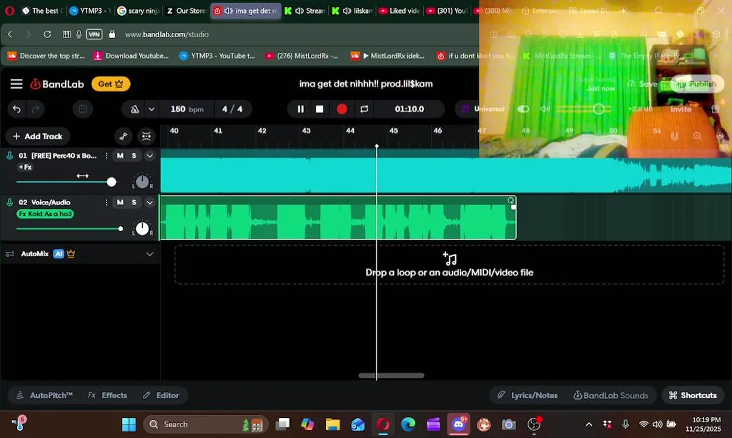Select the green Voice/Audio clip region

[x=338, y=218]
